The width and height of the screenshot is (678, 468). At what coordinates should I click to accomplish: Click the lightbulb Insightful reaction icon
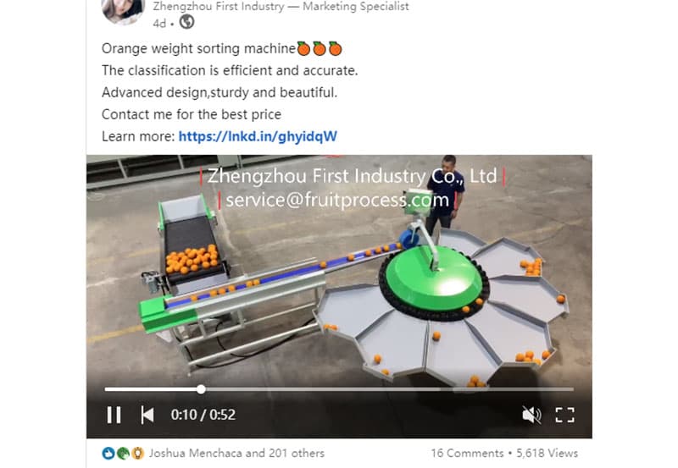point(137,453)
